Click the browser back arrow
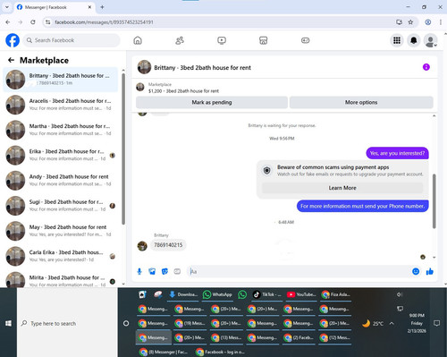This screenshot has width=447, height=357. (x=8, y=22)
